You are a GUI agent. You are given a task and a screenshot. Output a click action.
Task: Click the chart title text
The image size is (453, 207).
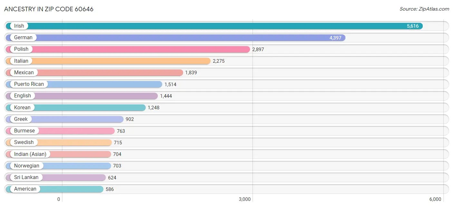48,9
